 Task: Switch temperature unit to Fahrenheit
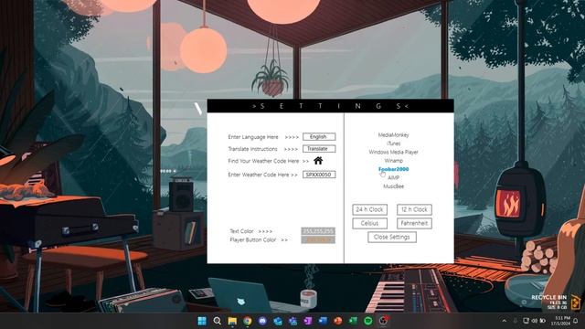coord(414,223)
